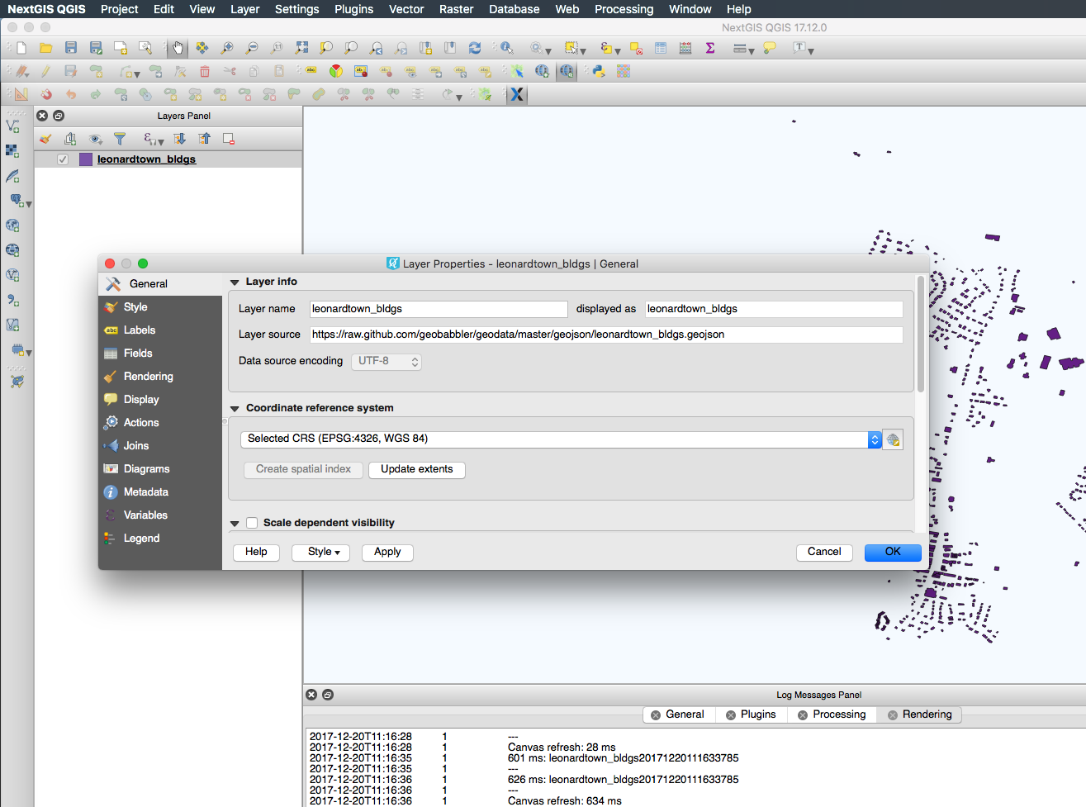Switch to Labels tab in Layer Properties

pyautogui.click(x=160, y=330)
